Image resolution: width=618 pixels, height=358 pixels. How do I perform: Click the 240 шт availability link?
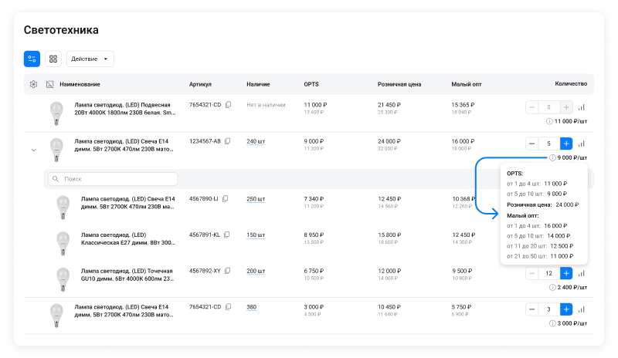click(256, 142)
